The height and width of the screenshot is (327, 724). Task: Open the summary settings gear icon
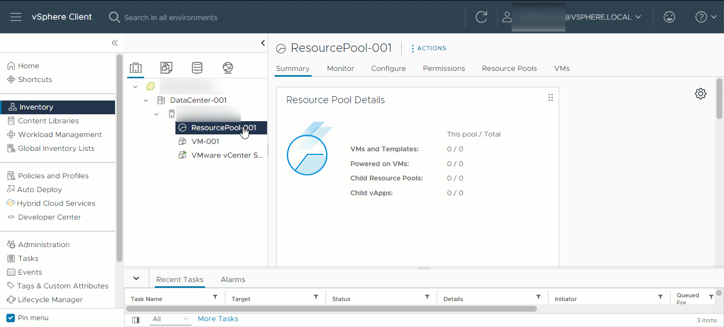701,94
